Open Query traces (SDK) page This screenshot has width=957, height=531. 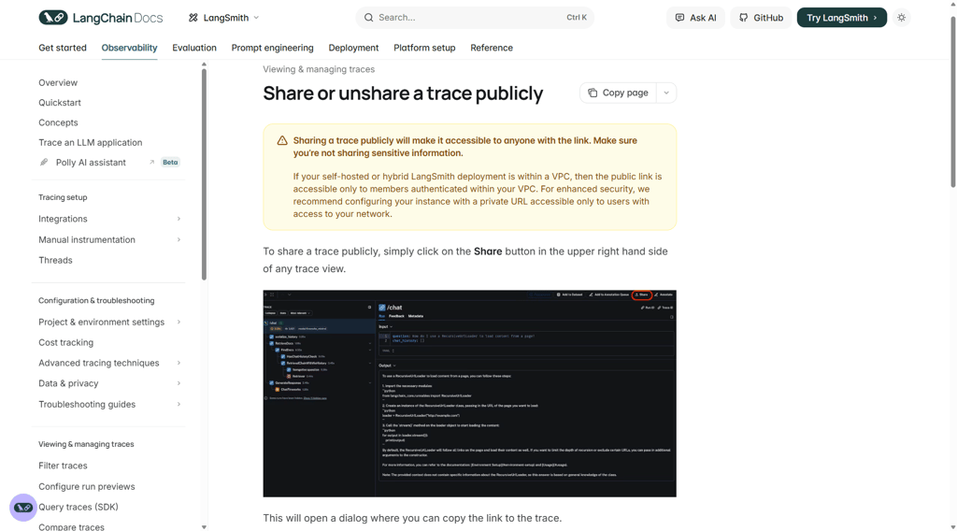tap(79, 508)
